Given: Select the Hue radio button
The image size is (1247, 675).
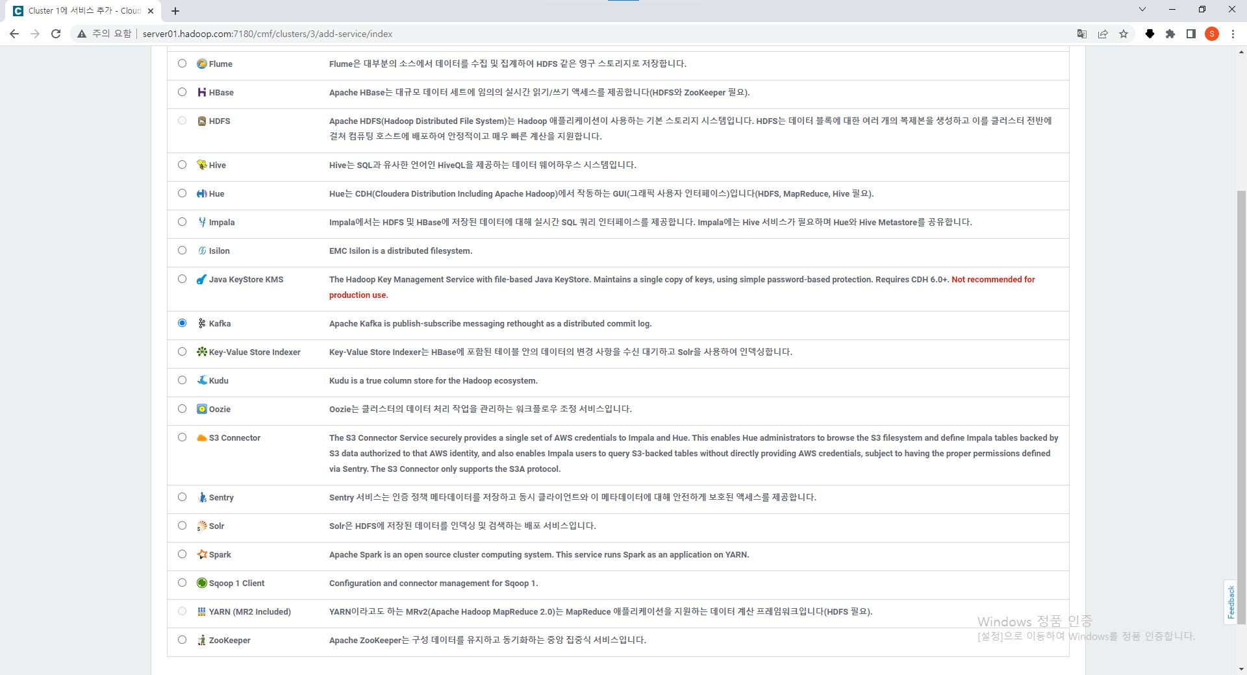Looking at the screenshot, I should [x=182, y=193].
